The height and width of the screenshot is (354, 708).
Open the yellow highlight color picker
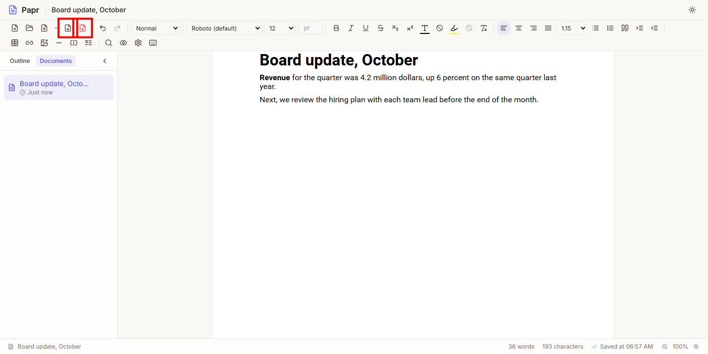coord(454,28)
